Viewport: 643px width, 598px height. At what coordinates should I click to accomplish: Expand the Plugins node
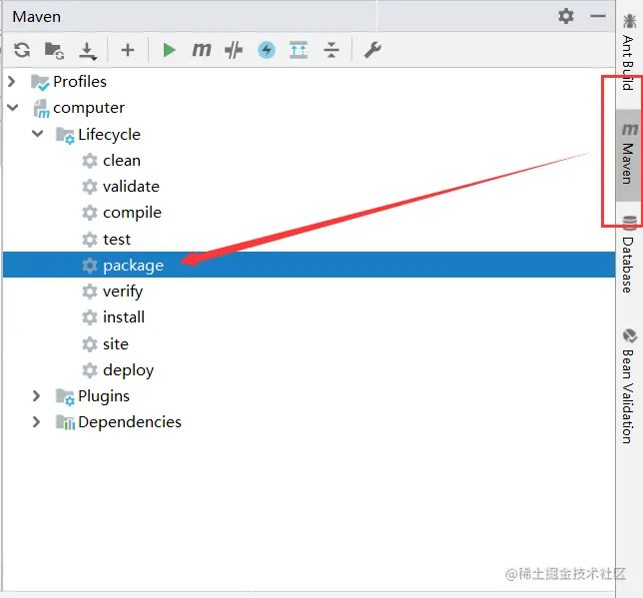pos(37,395)
